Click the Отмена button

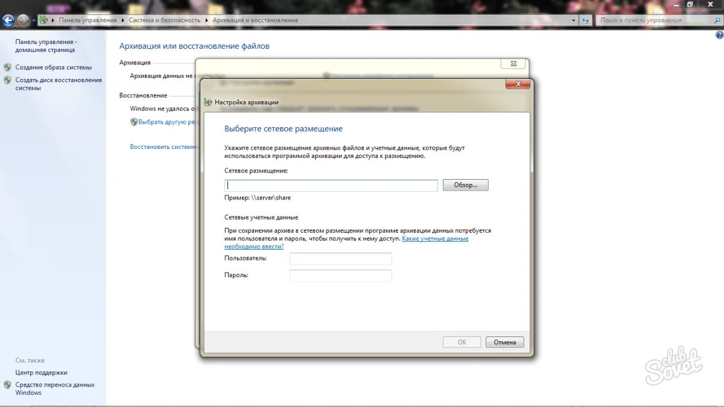click(x=504, y=342)
